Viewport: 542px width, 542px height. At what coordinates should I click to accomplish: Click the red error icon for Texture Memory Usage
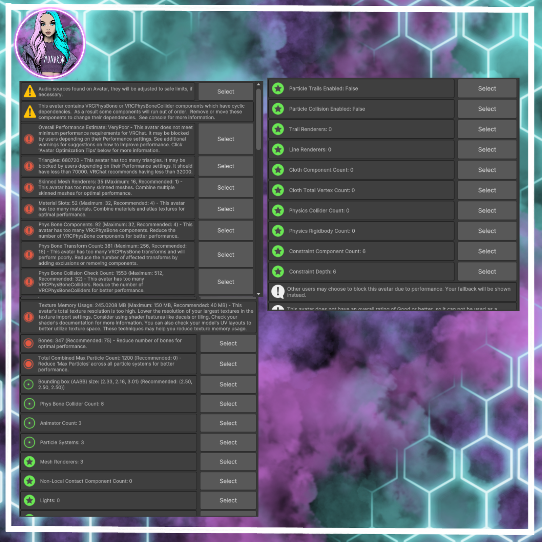(29, 317)
